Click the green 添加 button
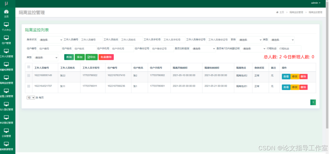Image resolution: width=329 pixels, height=154 pixels. click(x=80, y=57)
